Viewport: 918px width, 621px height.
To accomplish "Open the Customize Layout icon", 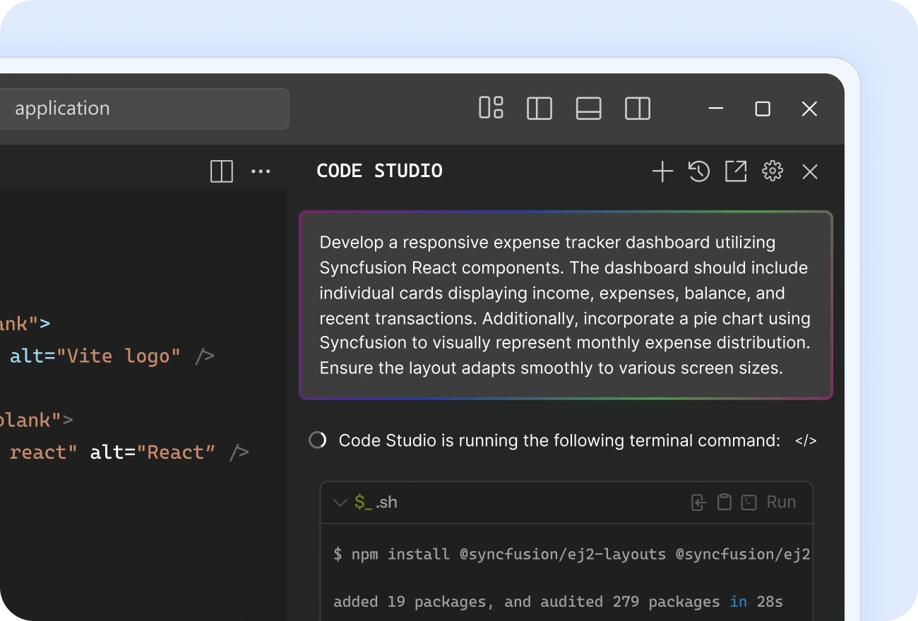I will pyautogui.click(x=491, y=108).
